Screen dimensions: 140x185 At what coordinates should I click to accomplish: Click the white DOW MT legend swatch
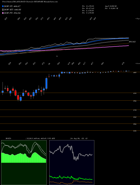click(3, 10)
